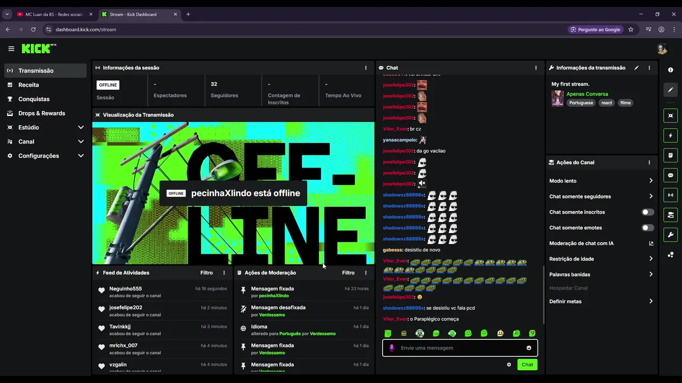Click the three-dots cluster icon at the bottom of the right rail

tap(670, 255)
